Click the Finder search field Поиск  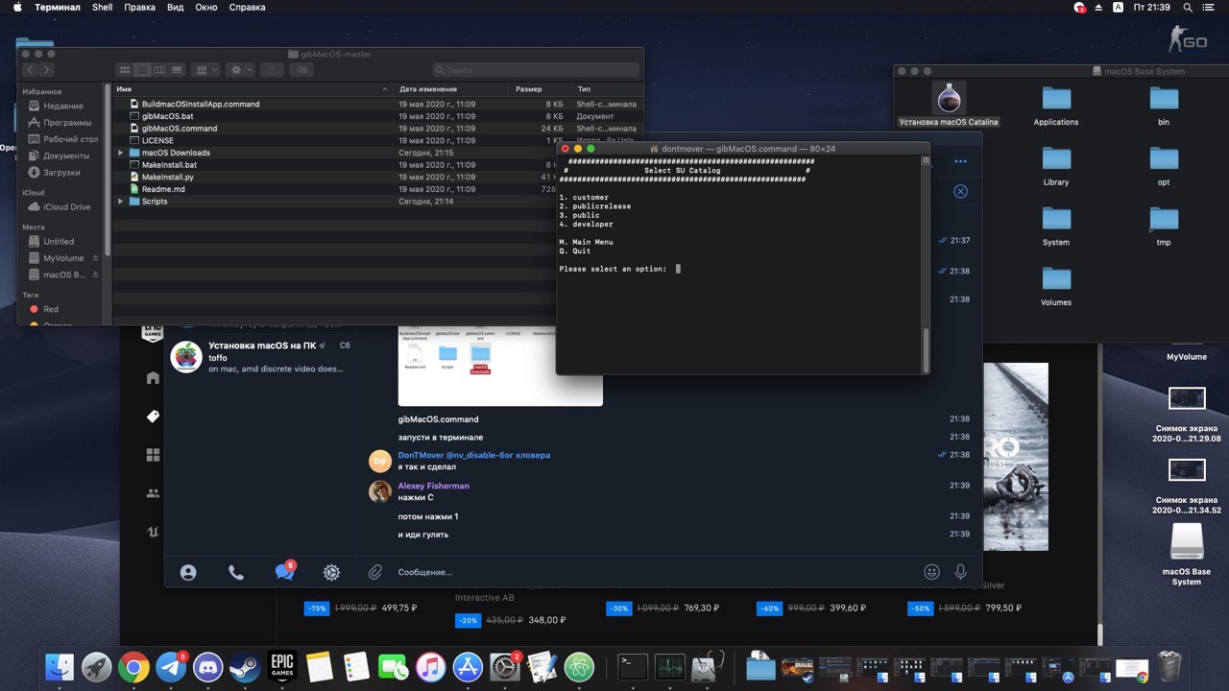click(536, 70)
